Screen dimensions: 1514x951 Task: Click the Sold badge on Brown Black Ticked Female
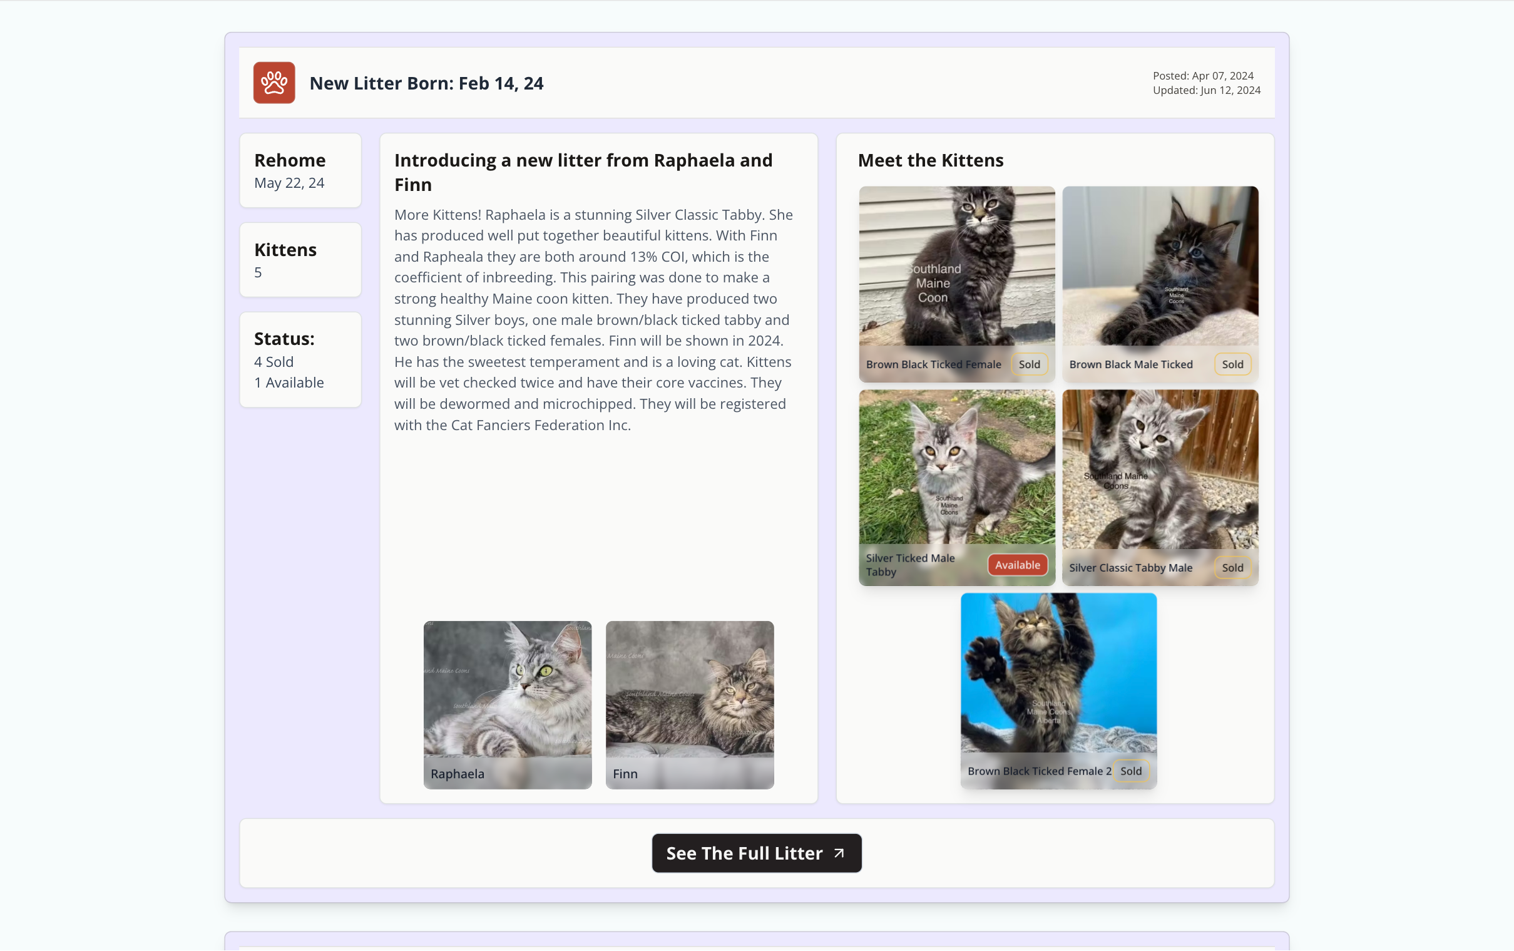click(1029, 364)
